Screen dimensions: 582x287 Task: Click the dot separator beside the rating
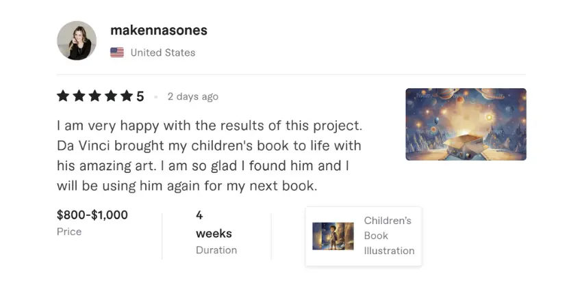156,97
